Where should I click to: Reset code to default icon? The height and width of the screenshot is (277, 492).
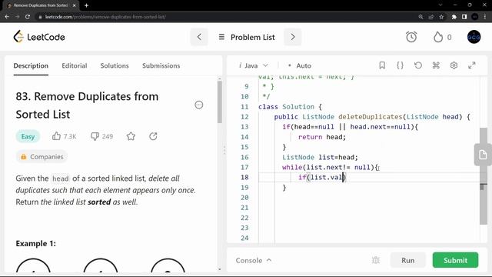(418, 65)
